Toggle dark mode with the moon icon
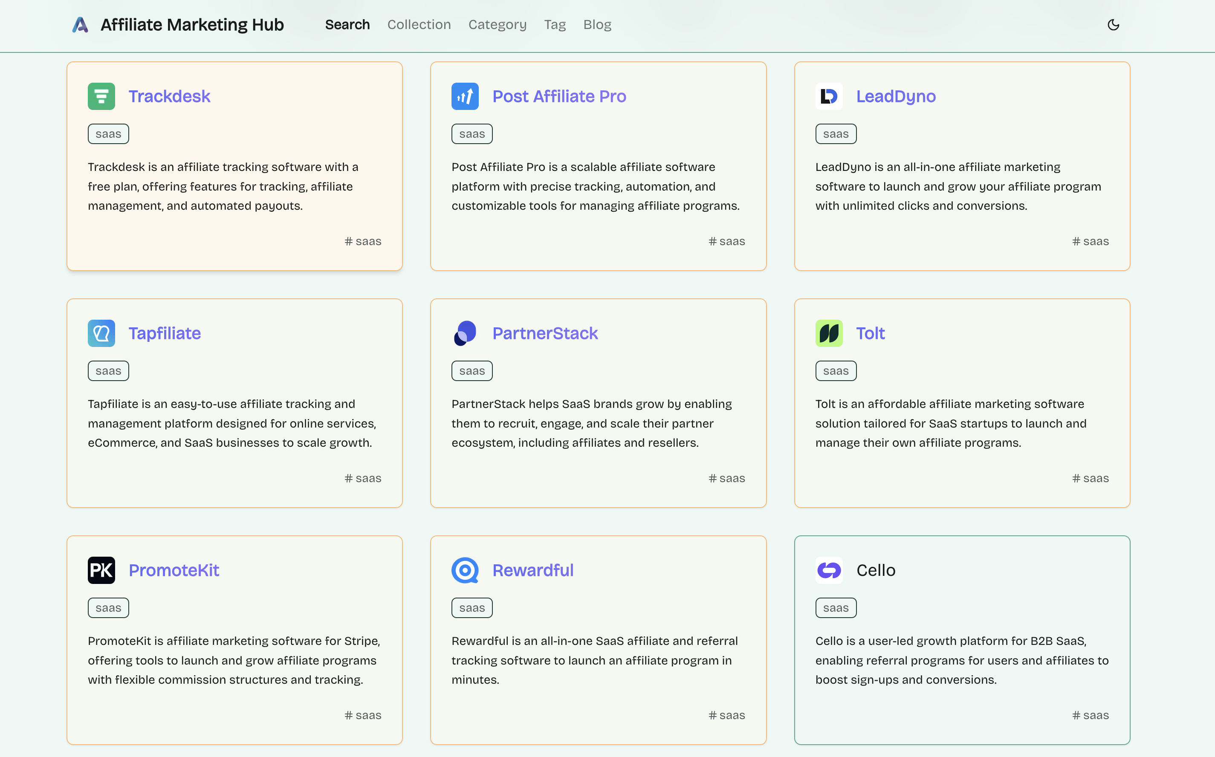 point(1113,25)
